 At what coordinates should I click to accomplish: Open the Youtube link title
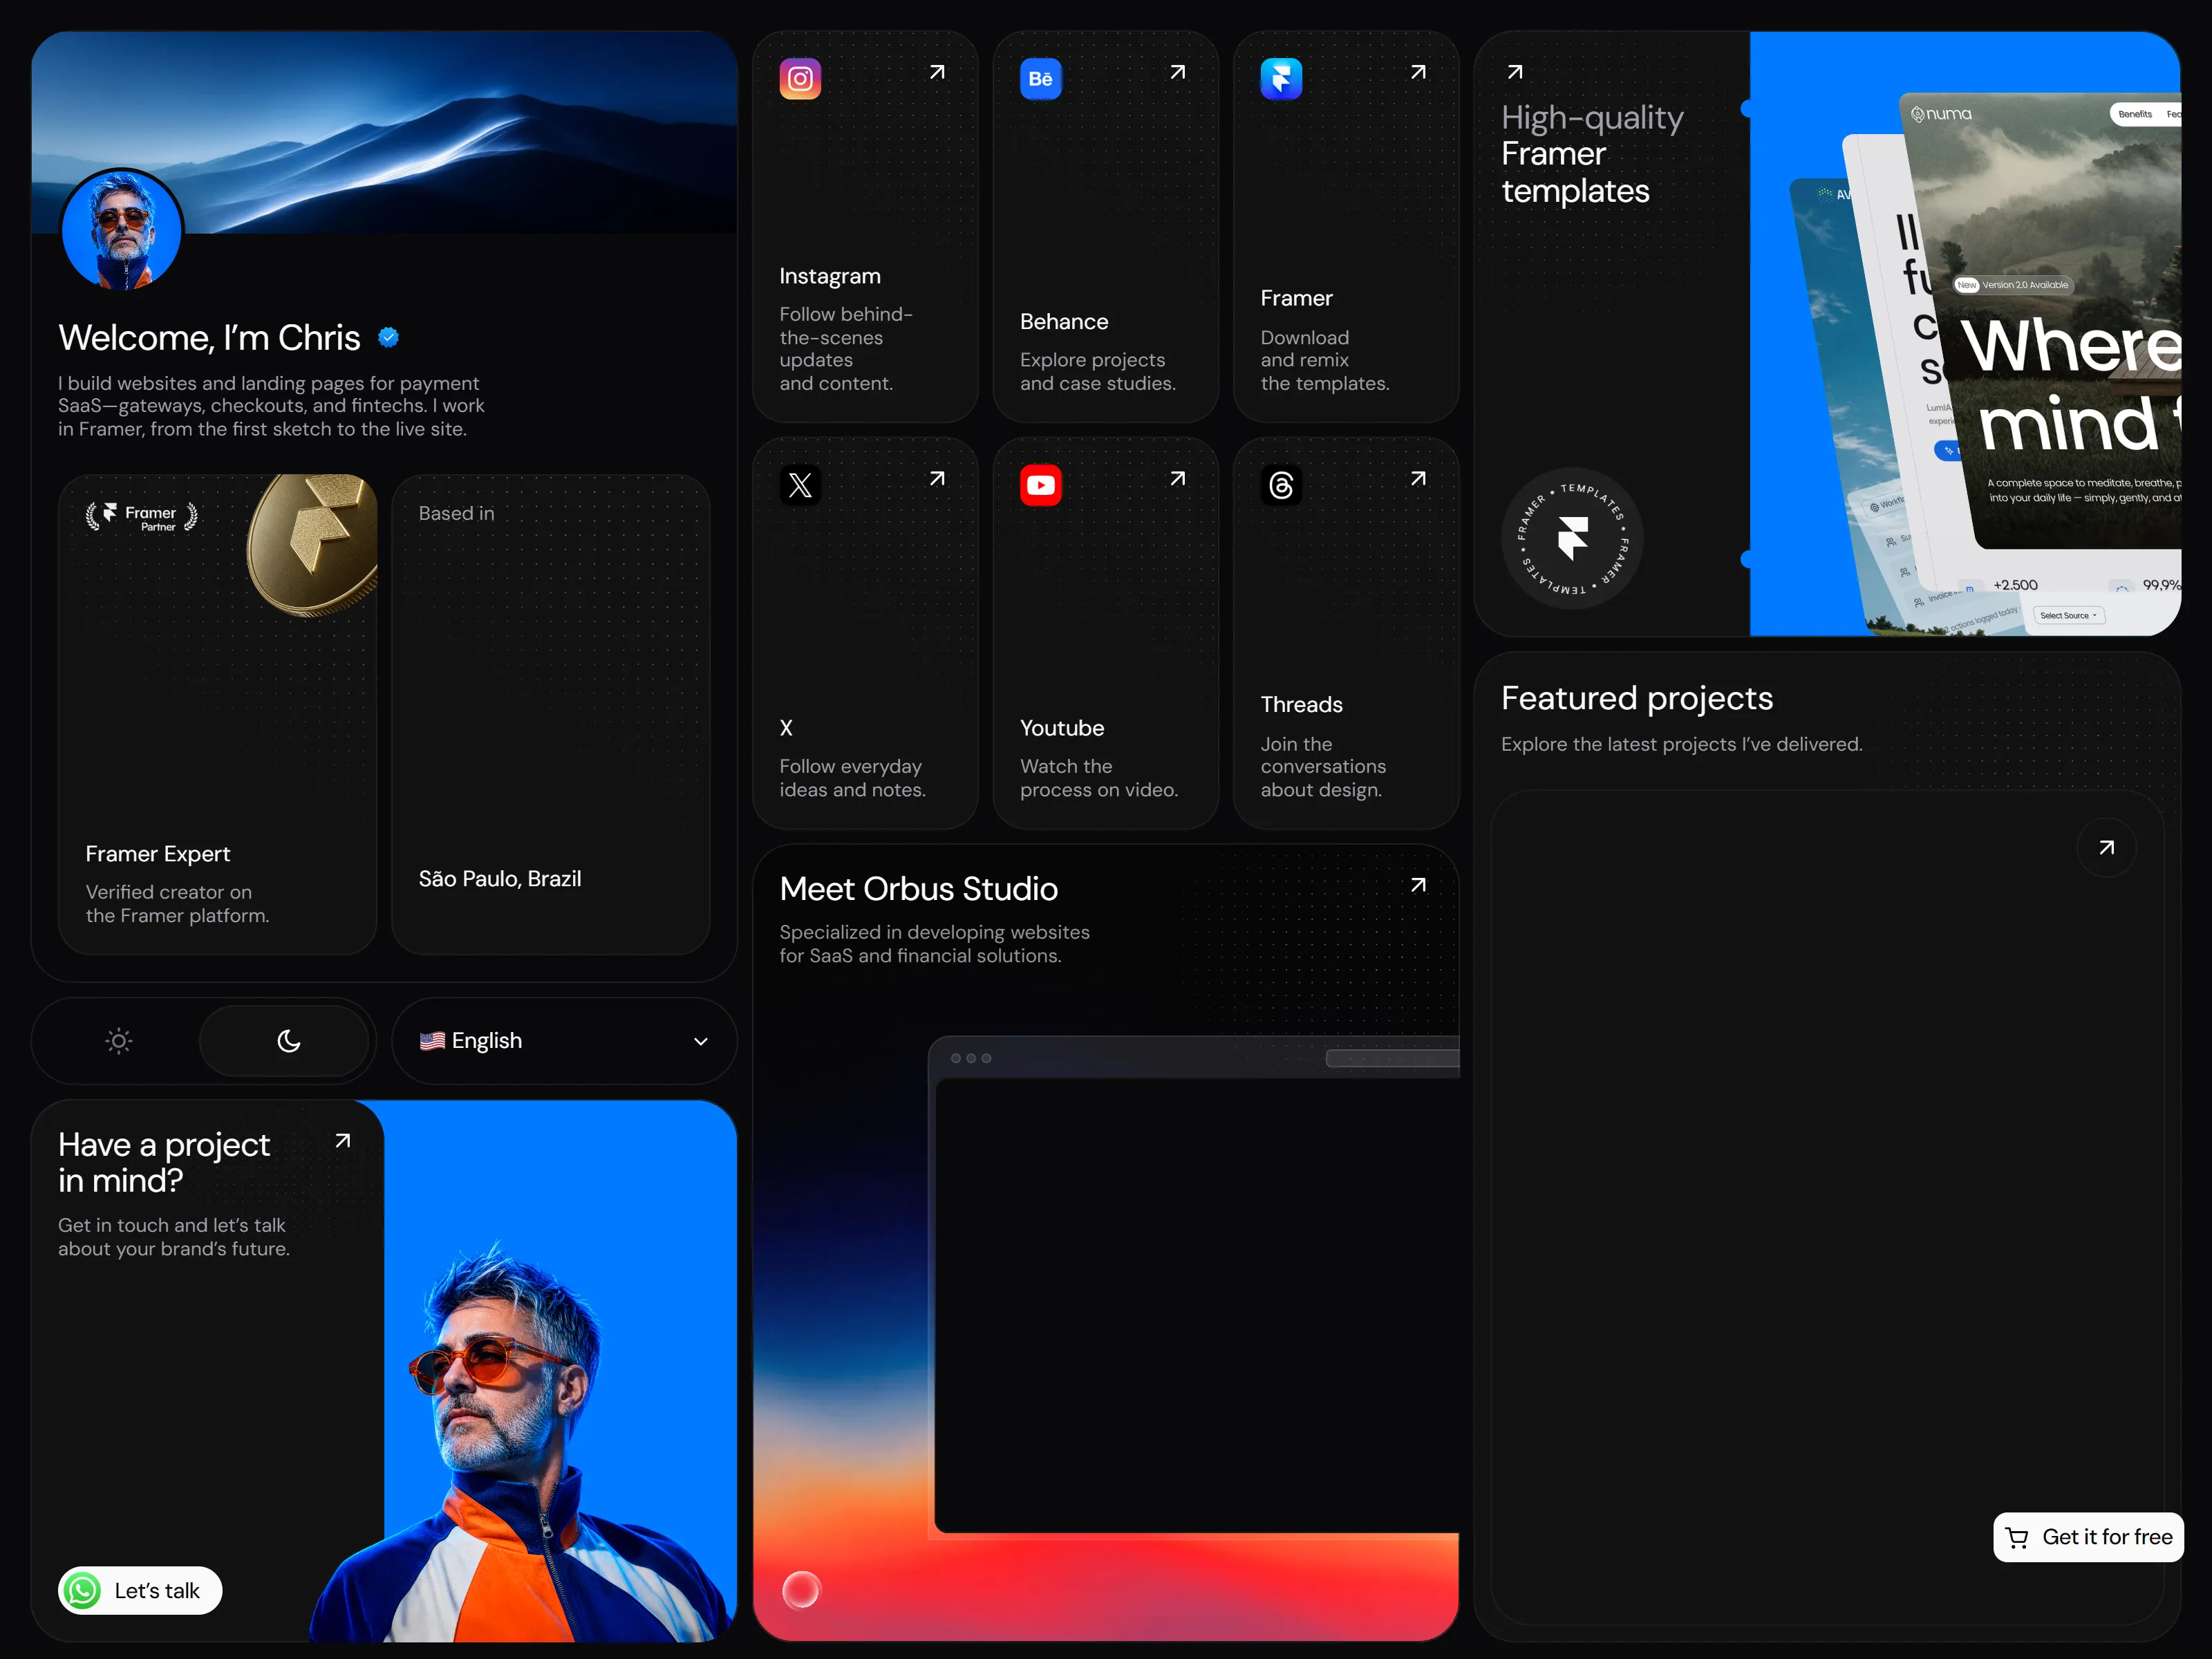(x=1062, y=728)
